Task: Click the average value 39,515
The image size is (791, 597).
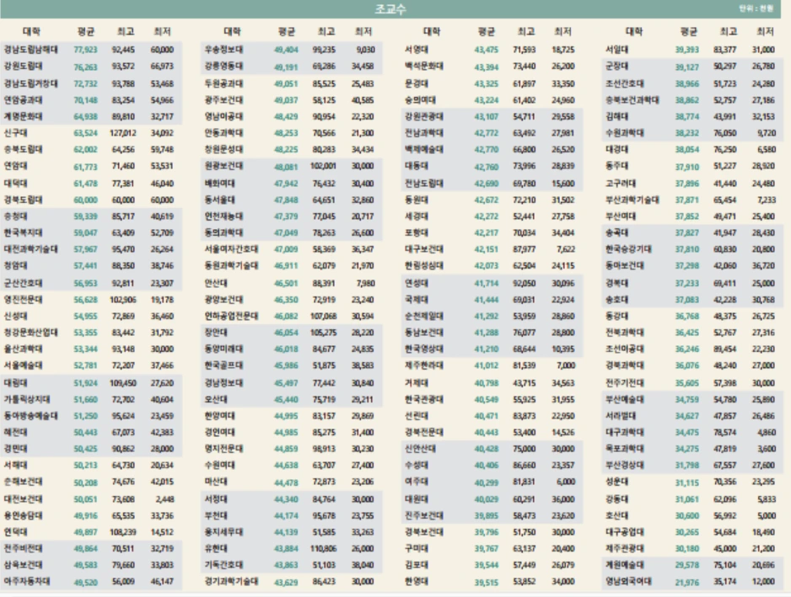Action: (487, 583)
